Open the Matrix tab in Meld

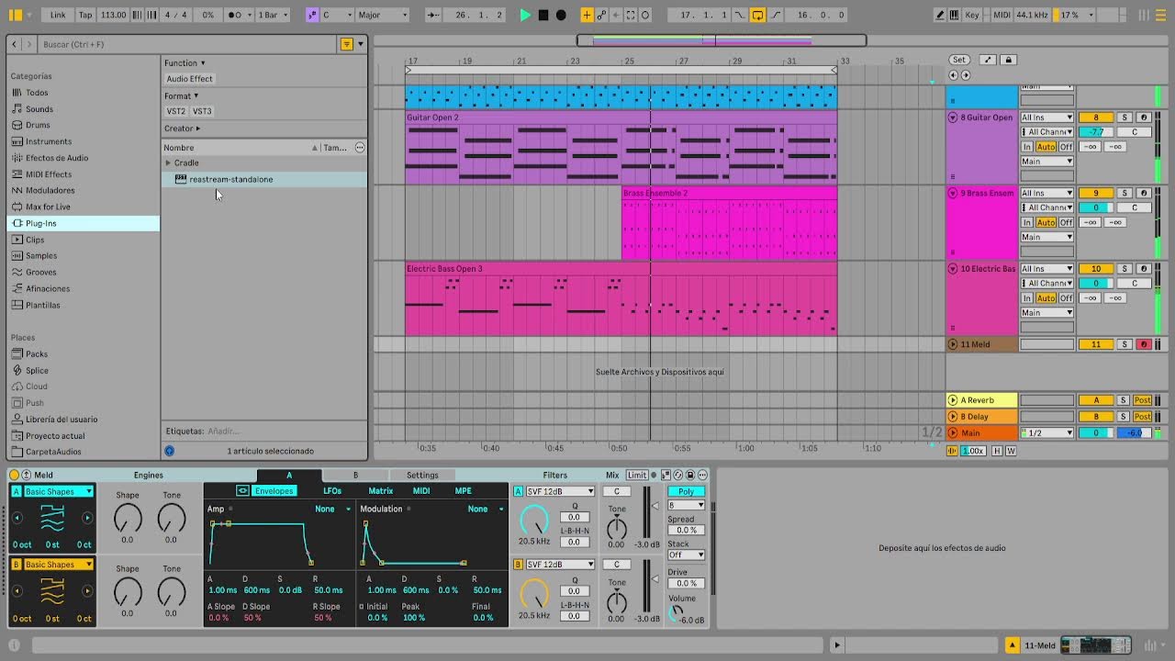(x=380, y=491)
